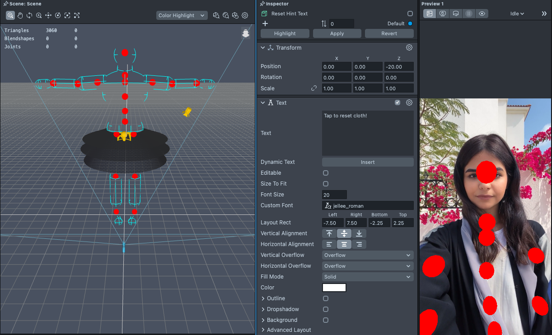Select the zoom magnifier tool in Scene toolbar

click(39, 15)
